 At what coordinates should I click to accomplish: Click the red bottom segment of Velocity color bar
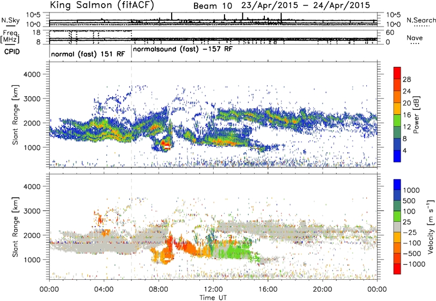(x=397, y=269)
